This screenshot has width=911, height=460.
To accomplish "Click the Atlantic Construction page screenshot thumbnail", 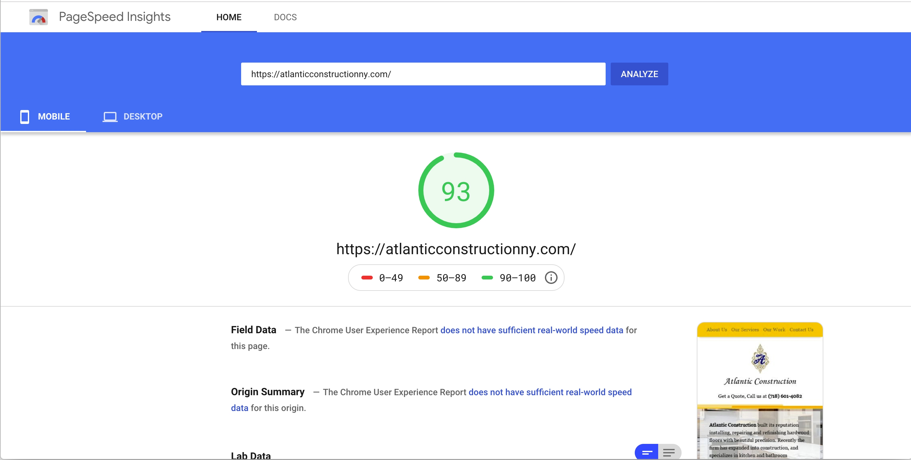I will (x=760, y=390).
